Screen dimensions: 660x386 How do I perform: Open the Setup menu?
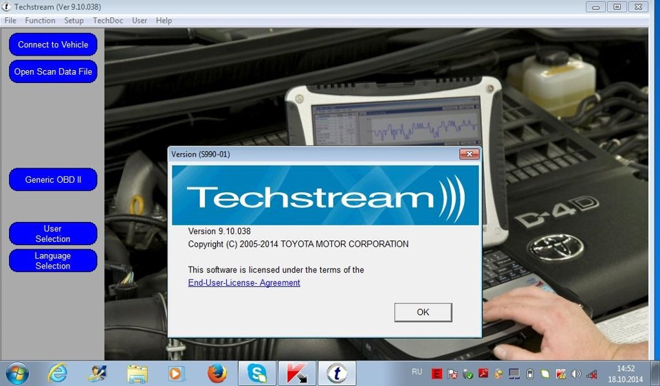click(74, 21)
